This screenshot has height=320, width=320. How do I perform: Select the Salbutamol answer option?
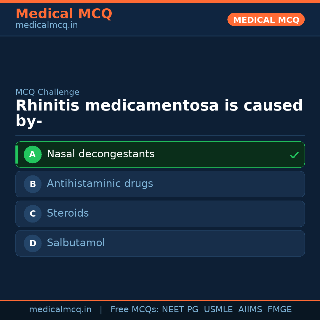coord(76,243)
